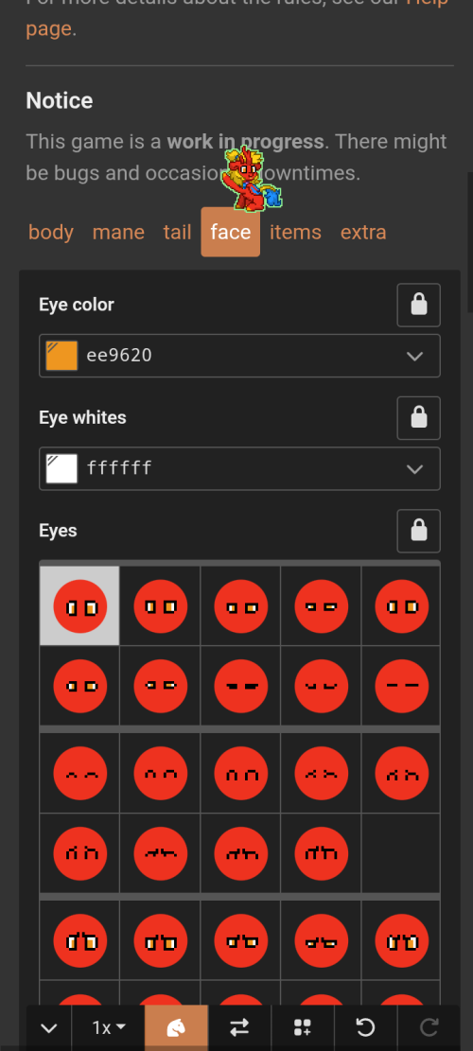Select fifth eye style in second row

[x=401, y=686]
